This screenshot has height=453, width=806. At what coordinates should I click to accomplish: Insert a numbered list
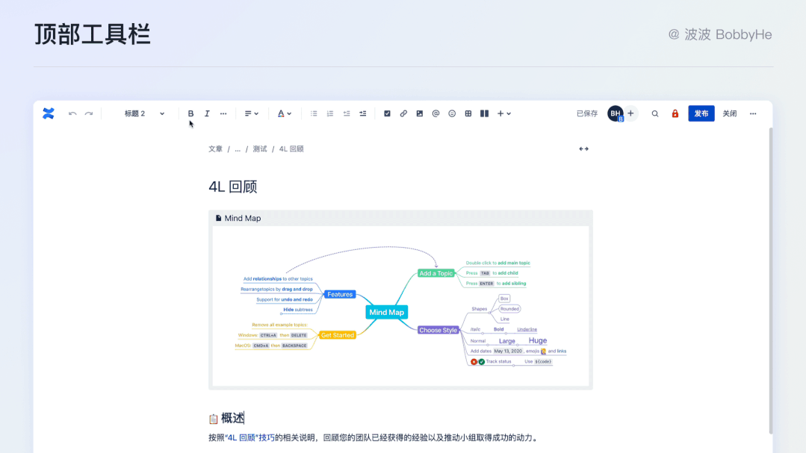click(x=330, y=113)
